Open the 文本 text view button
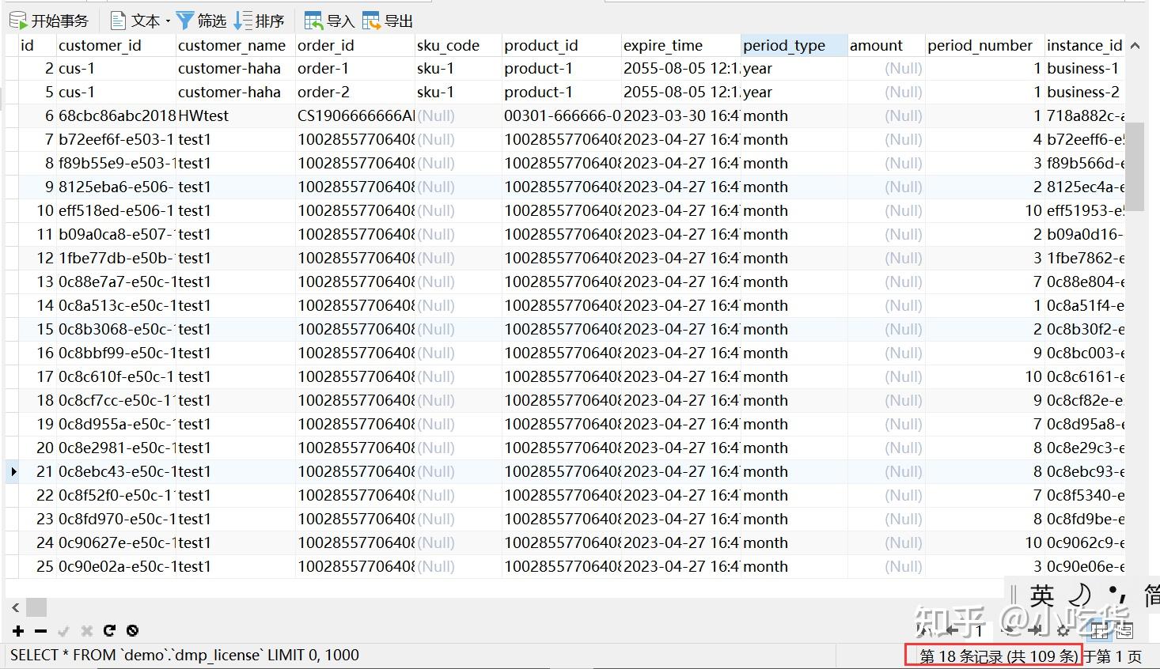Image resolution: width=1160 pixels, height=669 pixels. pyautogui.click(x=135, y=21)
